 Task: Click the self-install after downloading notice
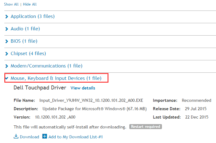[70, 127]
